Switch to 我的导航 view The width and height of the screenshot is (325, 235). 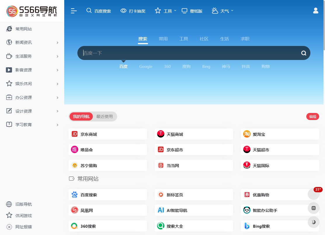pyautogui.click(x=81, y=116)
